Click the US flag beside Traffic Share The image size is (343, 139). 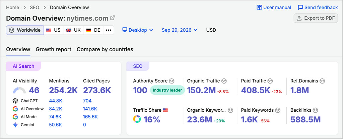[x=165, y=110]
